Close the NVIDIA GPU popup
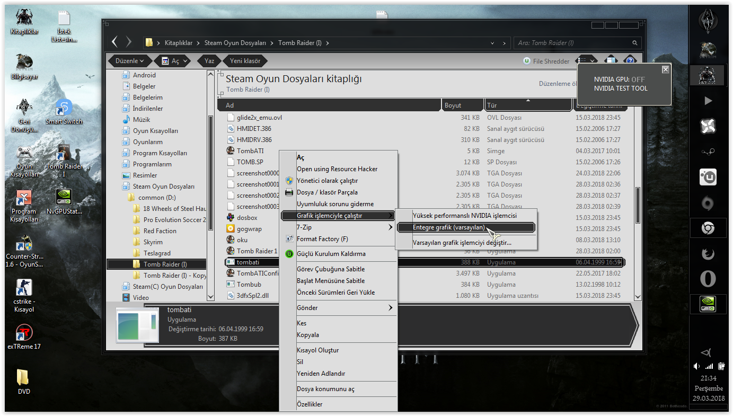Viewport: 733px width, 416px height. point(665,69)
